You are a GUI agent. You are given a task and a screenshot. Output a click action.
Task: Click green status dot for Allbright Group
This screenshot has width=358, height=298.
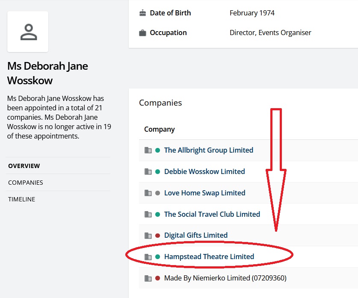[x=158, y=150]
